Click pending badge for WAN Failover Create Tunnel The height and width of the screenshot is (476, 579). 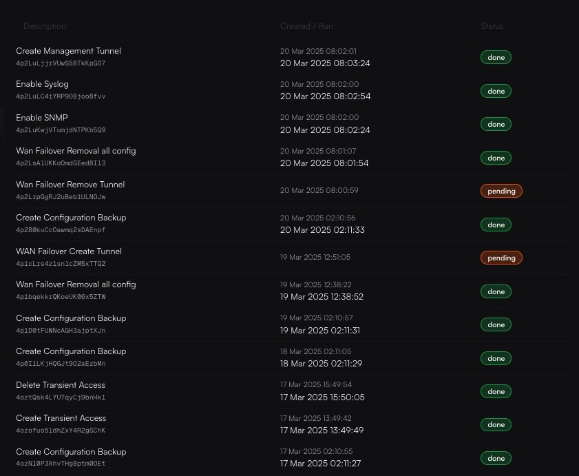[501, 258]
